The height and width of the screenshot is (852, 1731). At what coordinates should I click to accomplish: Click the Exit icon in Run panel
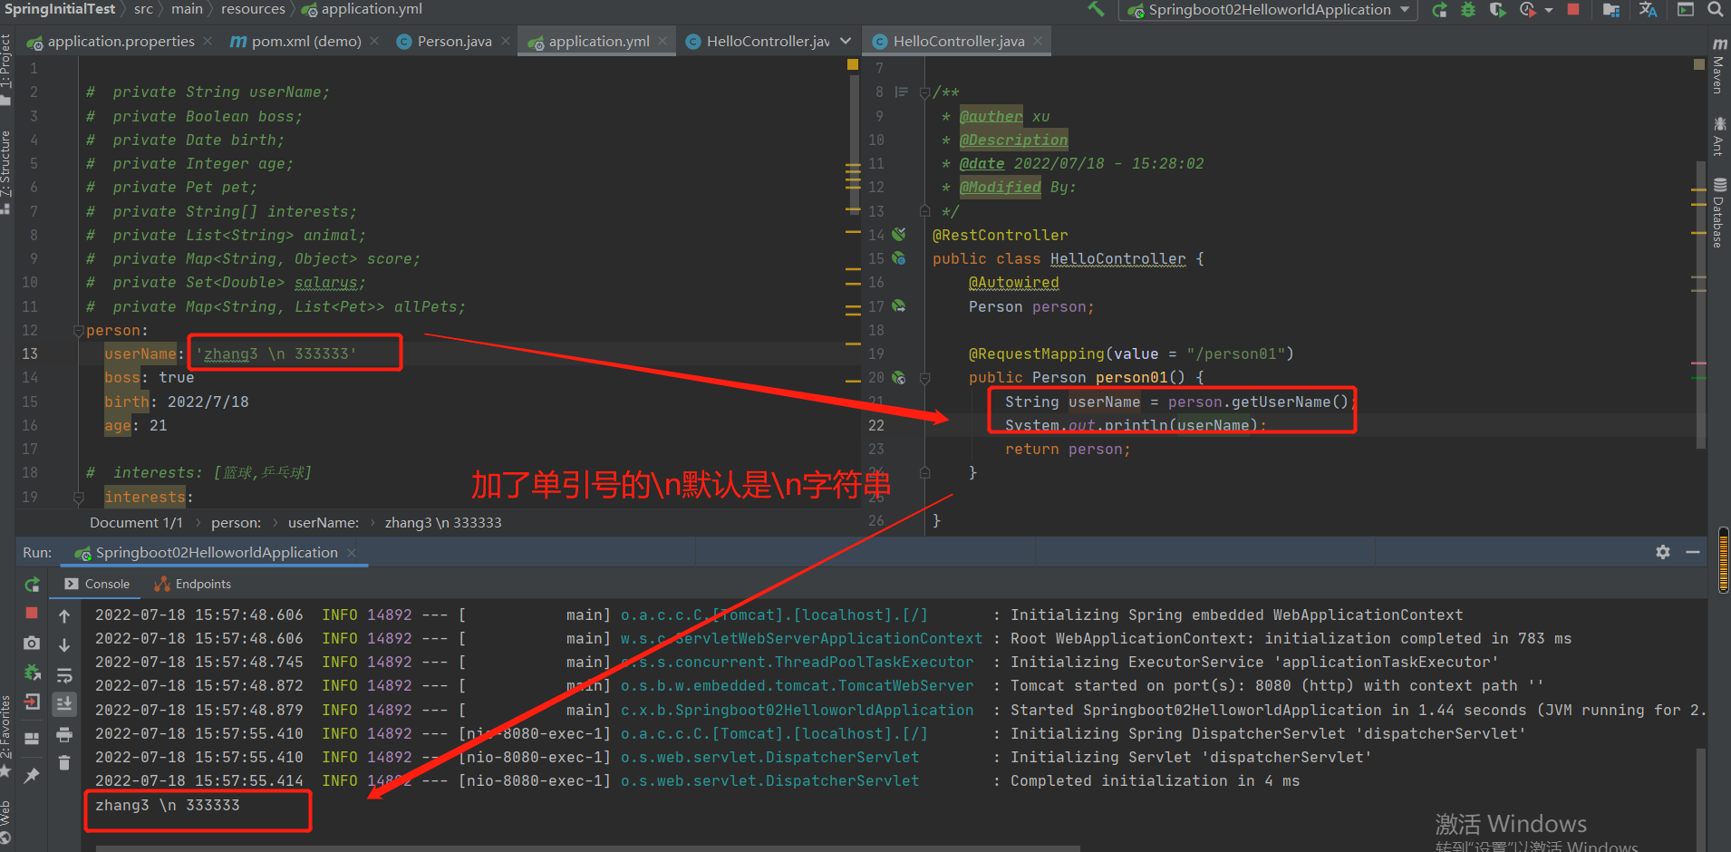pyautogui.click(x=32, y=702)
